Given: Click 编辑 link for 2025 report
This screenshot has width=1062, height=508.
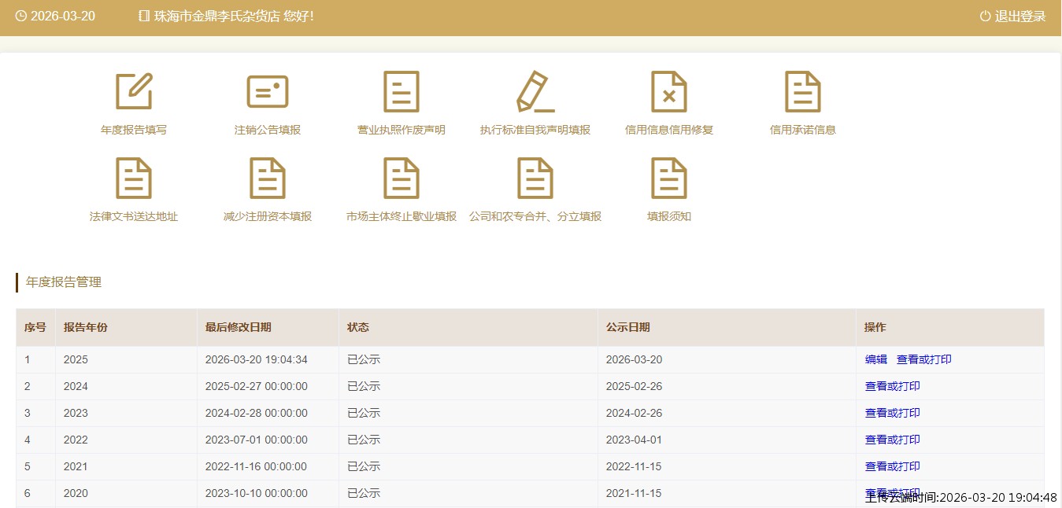Looking at the screenshot, I should (x=875, y=359).
